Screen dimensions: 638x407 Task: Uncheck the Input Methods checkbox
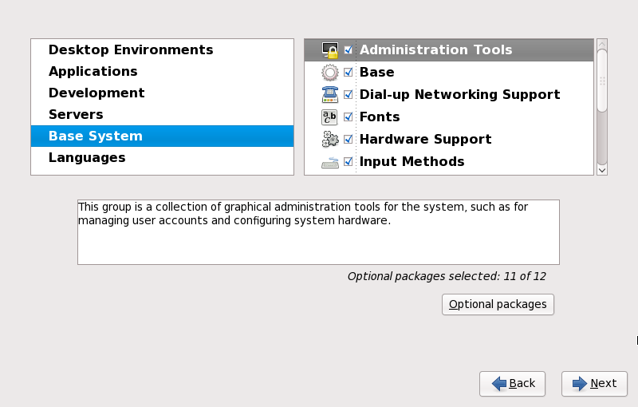tap(349, 162)
